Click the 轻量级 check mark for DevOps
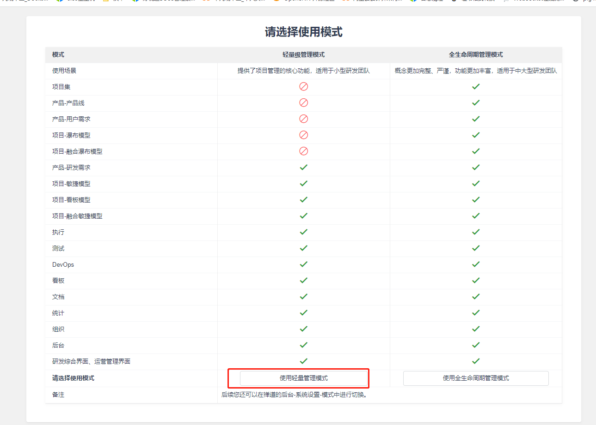The width and height of the screenshot is (596, 425). pyautogui.click(x=304, y=264)
